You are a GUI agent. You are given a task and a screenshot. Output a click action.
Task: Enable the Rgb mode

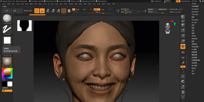click(85, 9)
